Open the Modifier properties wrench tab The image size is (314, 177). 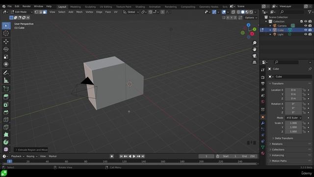tap(263, 123)
